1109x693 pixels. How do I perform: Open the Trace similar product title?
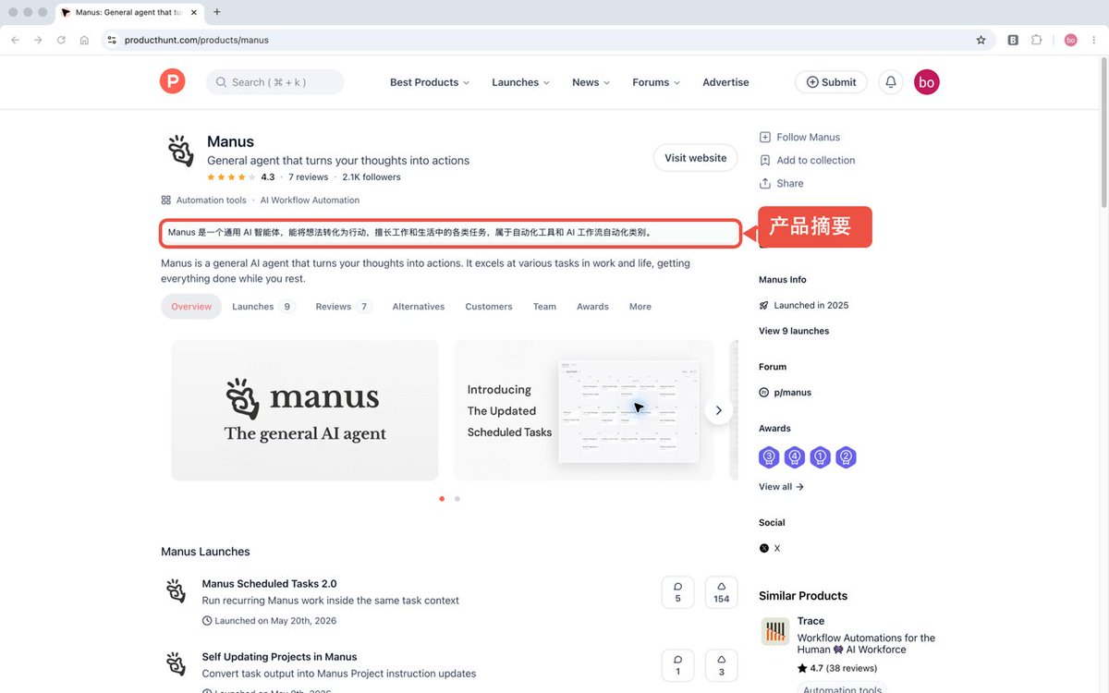tap(810, 621)
